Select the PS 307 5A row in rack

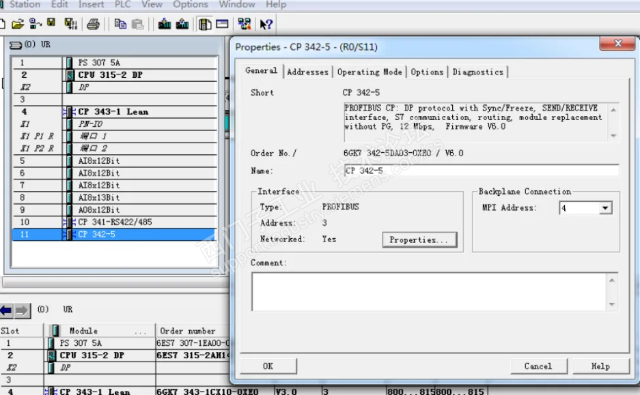pos(115,63)
